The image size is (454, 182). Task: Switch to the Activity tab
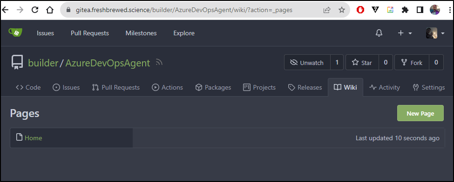(x=385, y=88)
